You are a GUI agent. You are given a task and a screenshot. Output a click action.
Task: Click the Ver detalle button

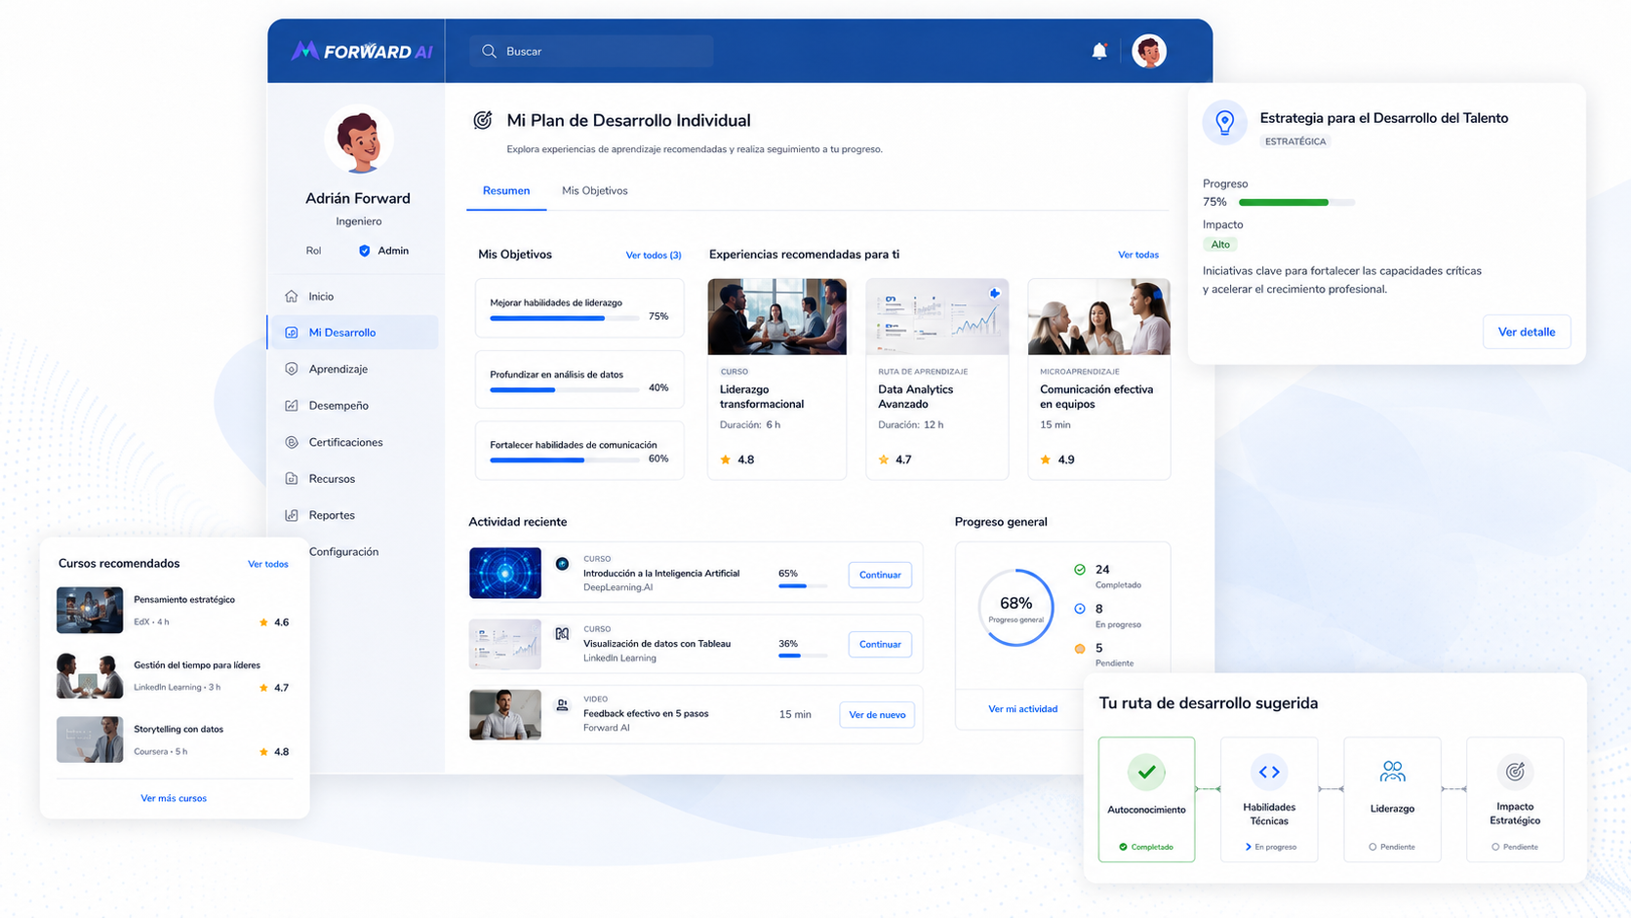pos(1527,332)
